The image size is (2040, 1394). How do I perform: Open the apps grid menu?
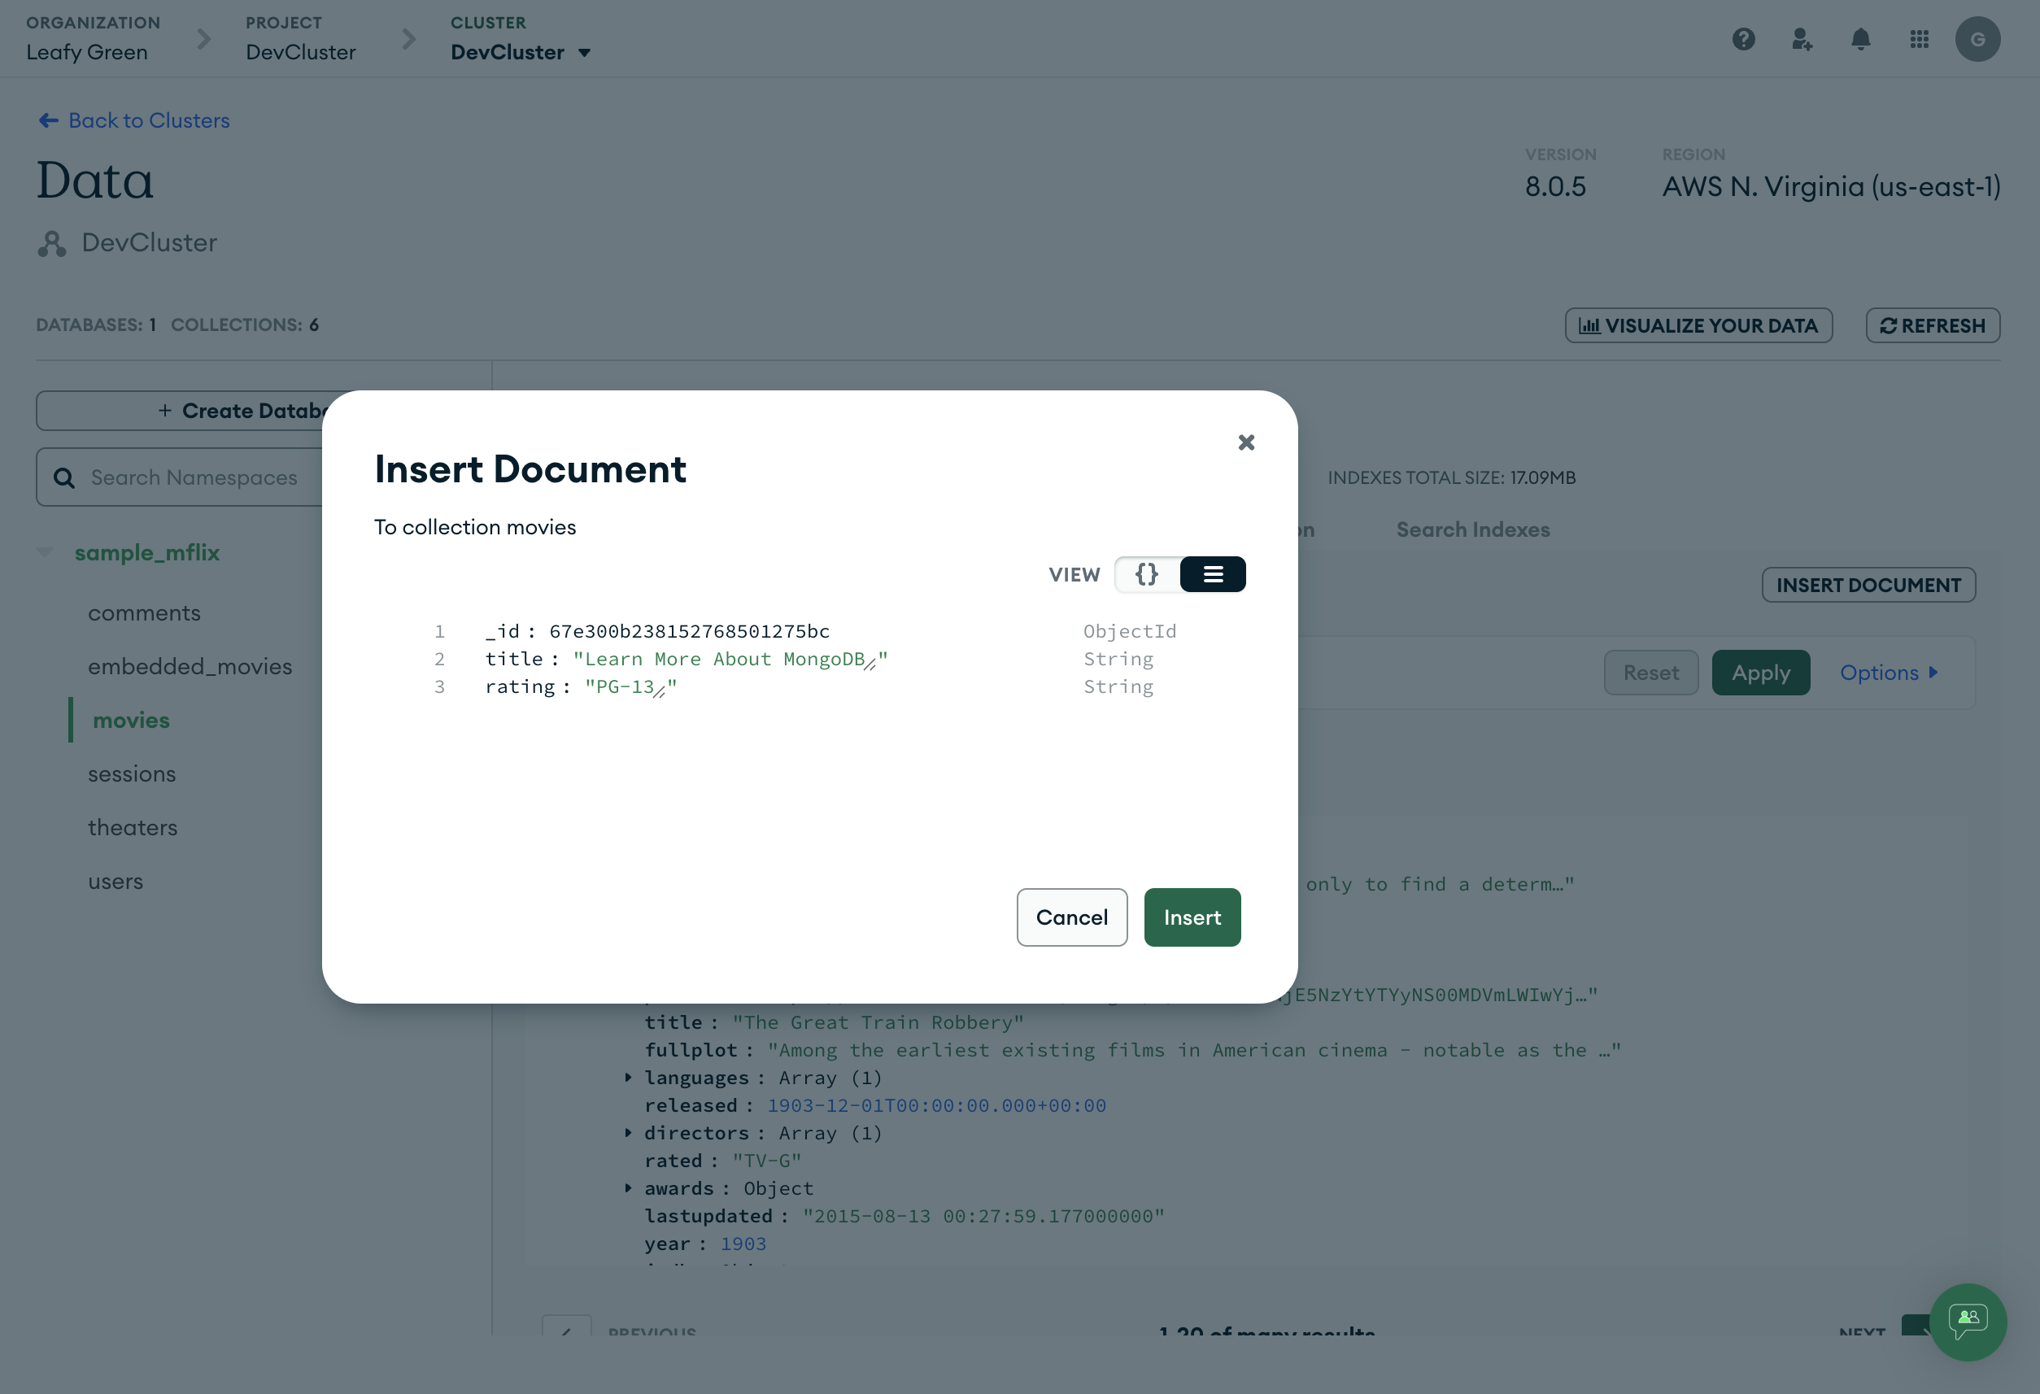tap(1919, 40)
